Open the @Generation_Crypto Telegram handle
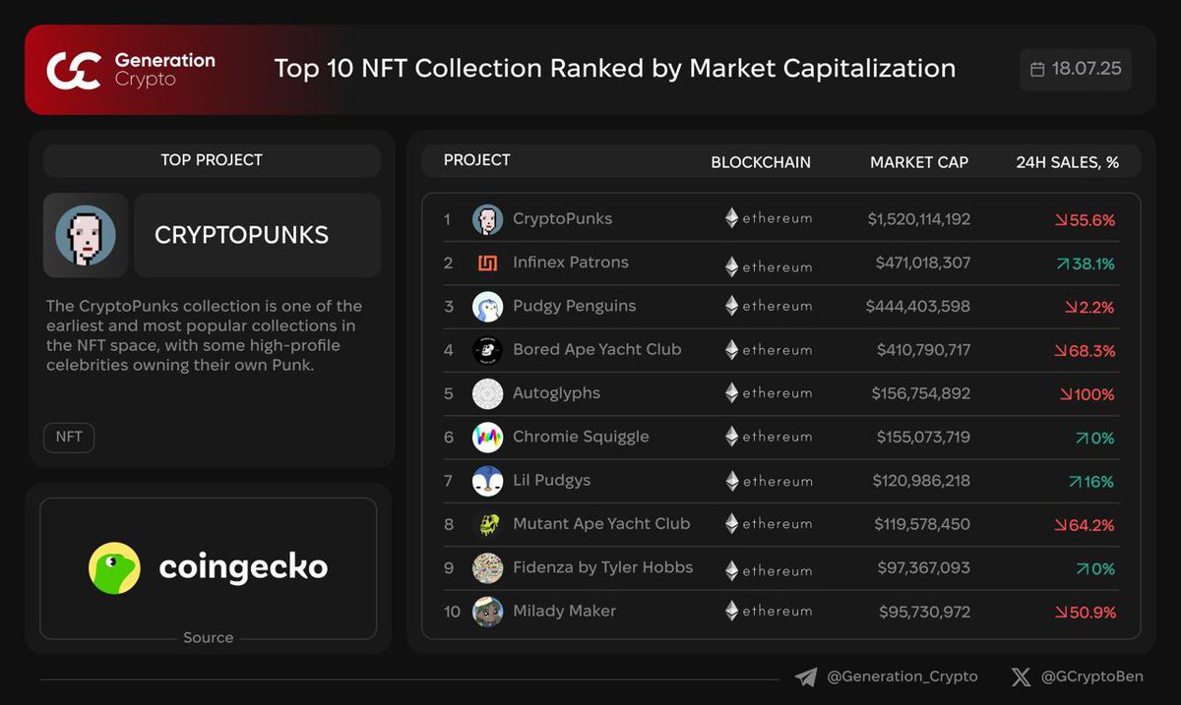This screenshot has width=1181, height=705. [902, 676]
